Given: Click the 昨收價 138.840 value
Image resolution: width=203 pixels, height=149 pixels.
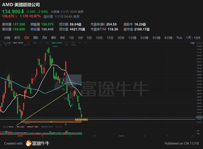Looking at the screenshot, I should coord(47,29).
